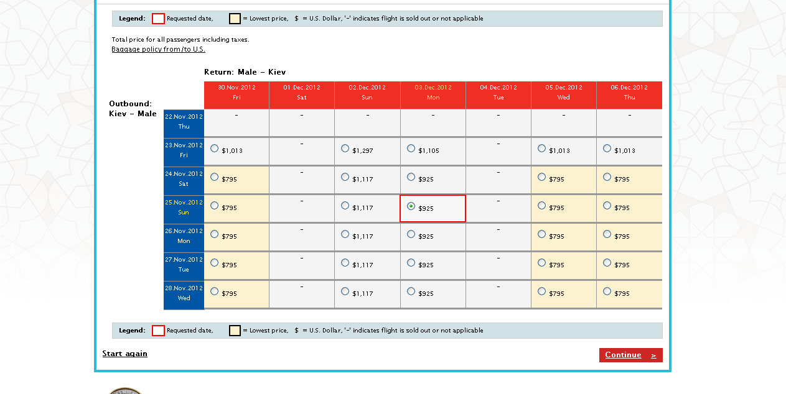Open Baggage policy from/to U.S. link
Viewport: 786px width, 394px height.
tap(158, 49)
